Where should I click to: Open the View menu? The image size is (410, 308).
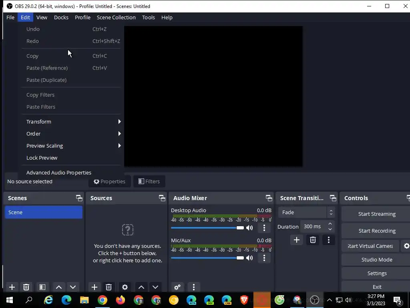point(42,17)
